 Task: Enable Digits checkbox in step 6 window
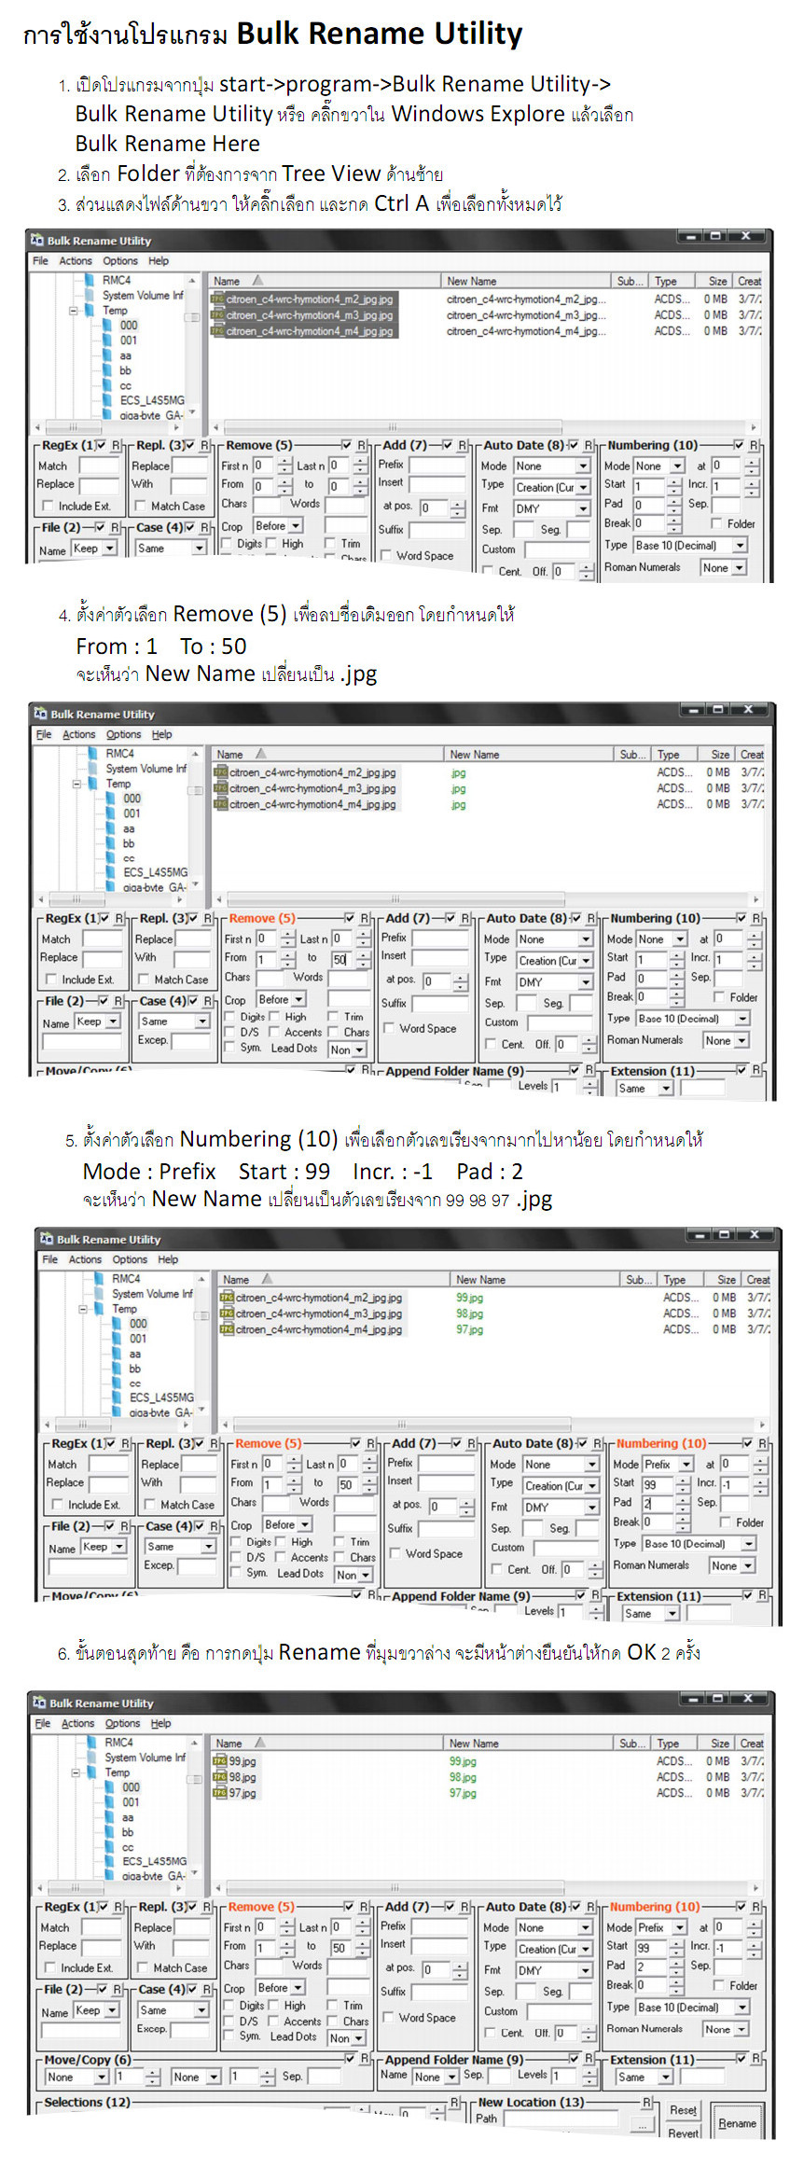tap(228, 2006)
